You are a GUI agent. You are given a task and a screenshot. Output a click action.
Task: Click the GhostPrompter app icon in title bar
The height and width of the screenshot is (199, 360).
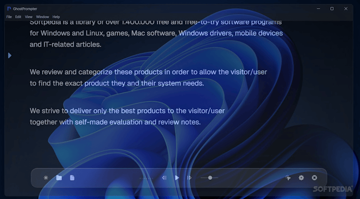click(x=9, y=9)
